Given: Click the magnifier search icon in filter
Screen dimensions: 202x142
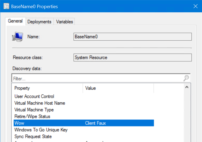Looking at the screenshot, I should click(x=186, y=78).
